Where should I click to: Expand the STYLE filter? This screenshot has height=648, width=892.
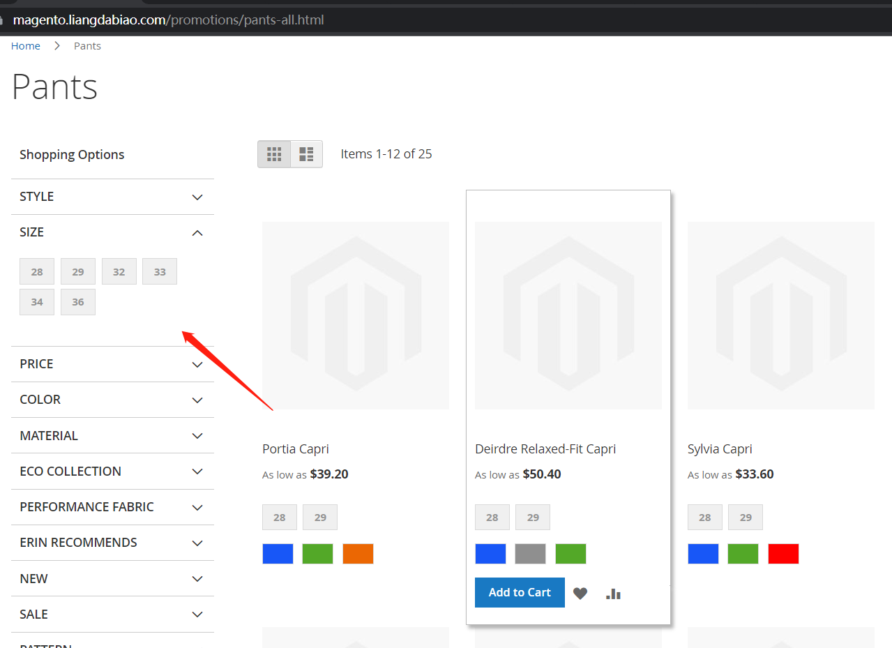point(112,197)
